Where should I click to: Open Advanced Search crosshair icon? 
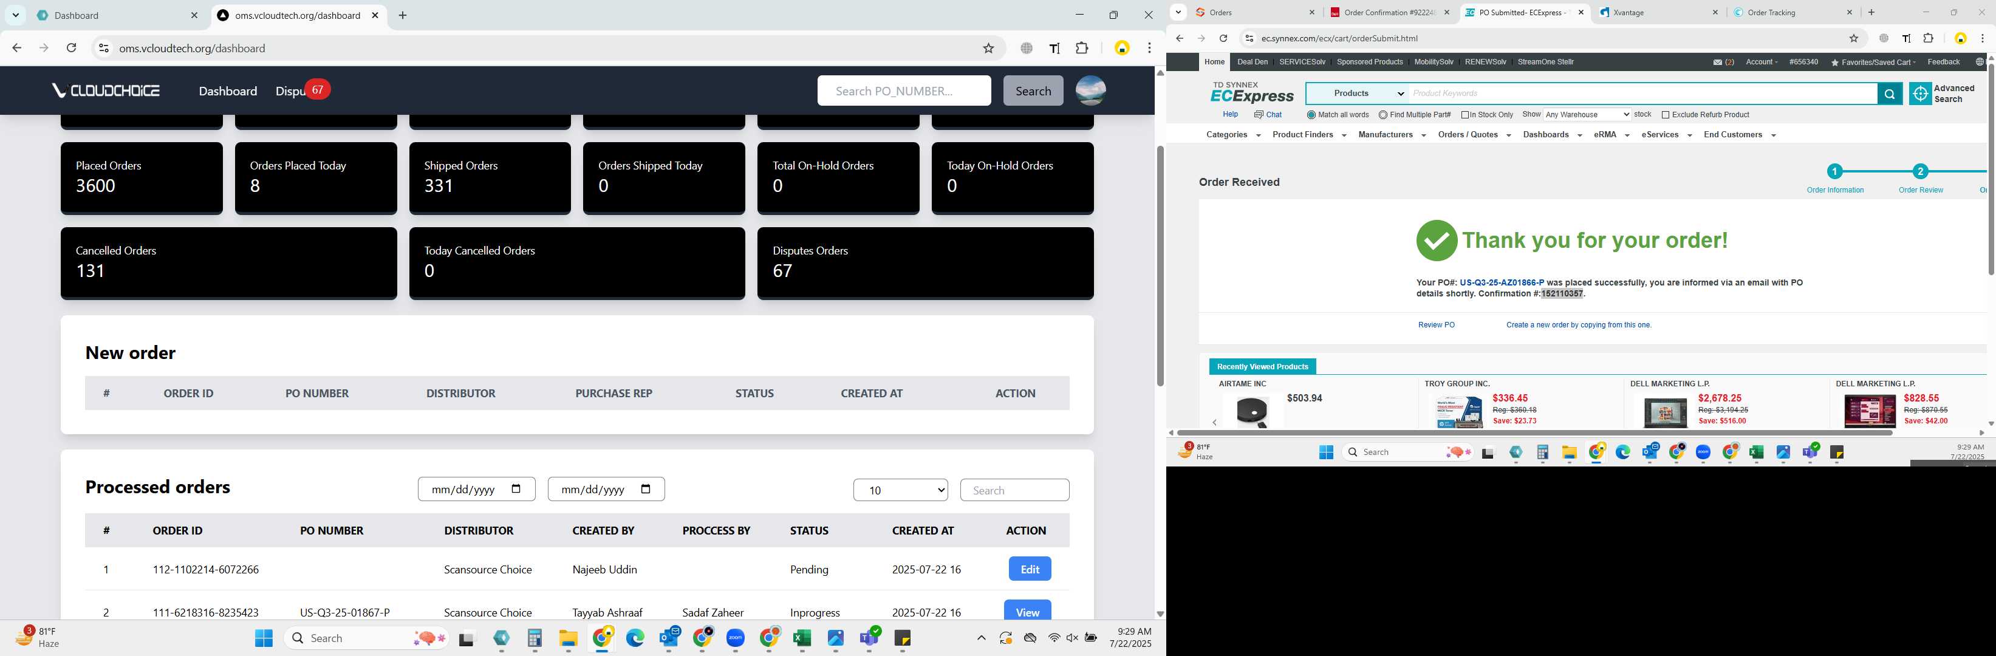tap(1920, 94)
